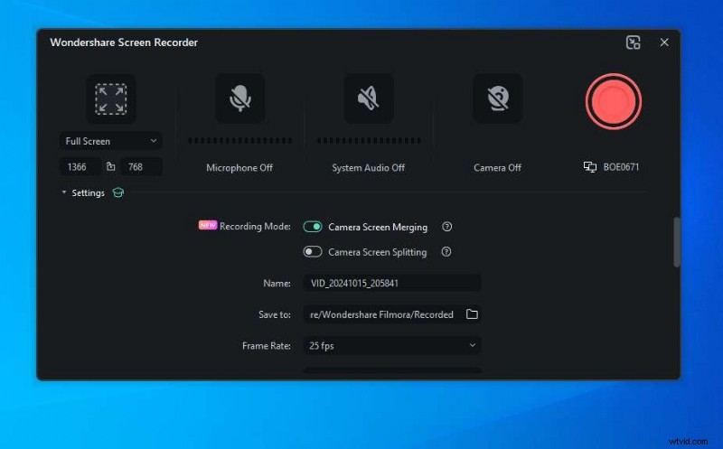Image resolution: width=723 pixels, height=449 pixels.
Task: Enable Camera Screen Splitting toggle
Action: (313, 252)
